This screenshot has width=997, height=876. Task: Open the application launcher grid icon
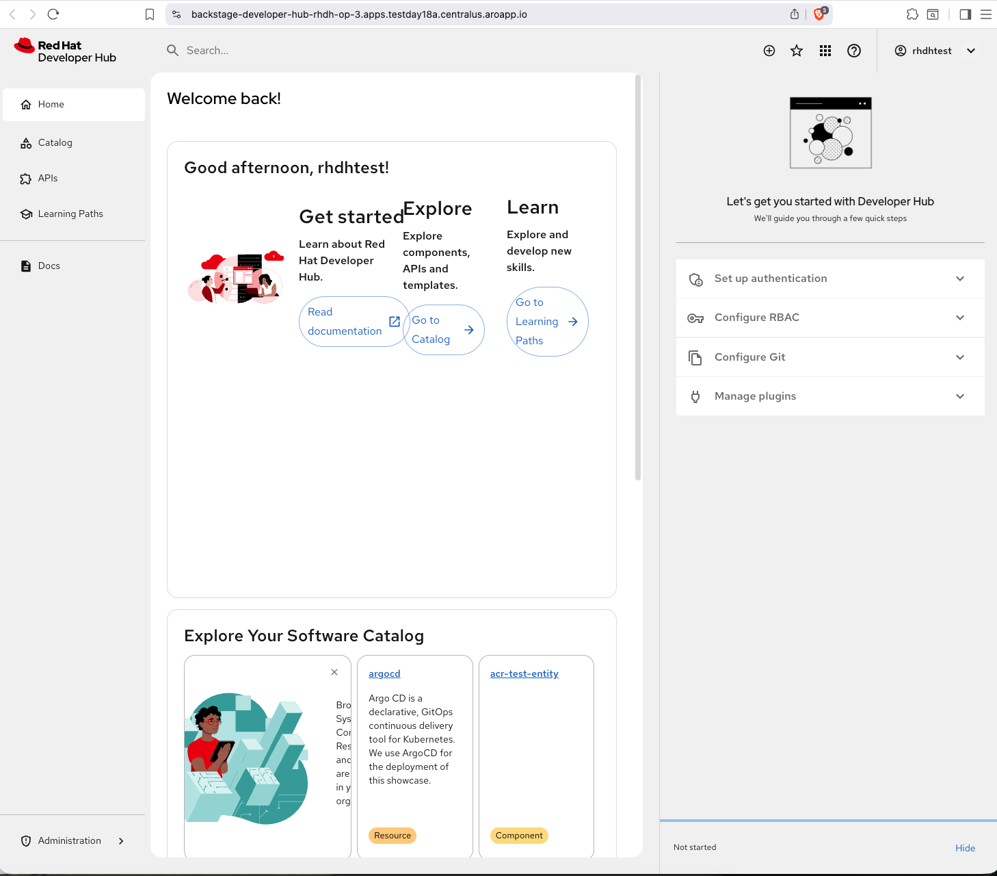(825, 51)
